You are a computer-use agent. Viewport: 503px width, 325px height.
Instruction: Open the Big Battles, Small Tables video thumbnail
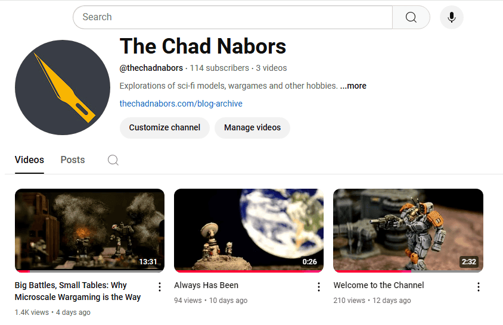(90, 230)
